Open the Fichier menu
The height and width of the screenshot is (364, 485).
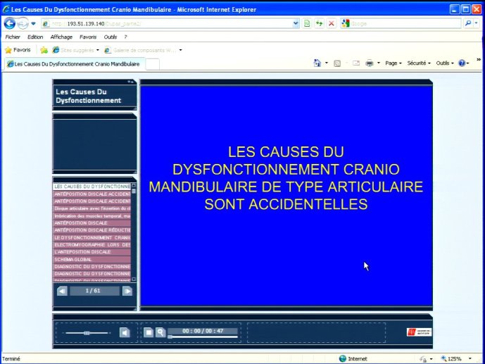point(13,37)
